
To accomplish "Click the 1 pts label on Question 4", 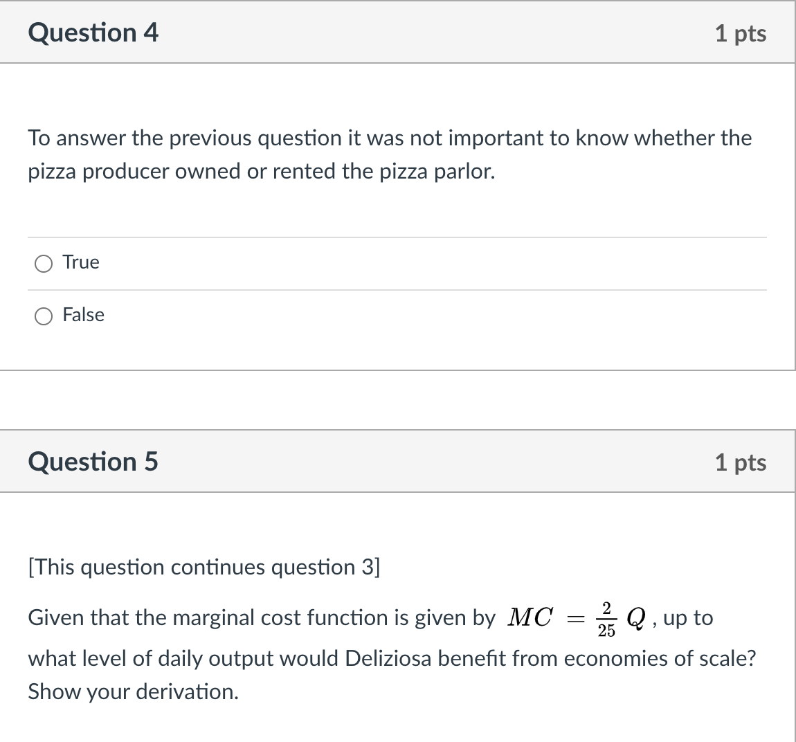I will click(x=740, y=33).
